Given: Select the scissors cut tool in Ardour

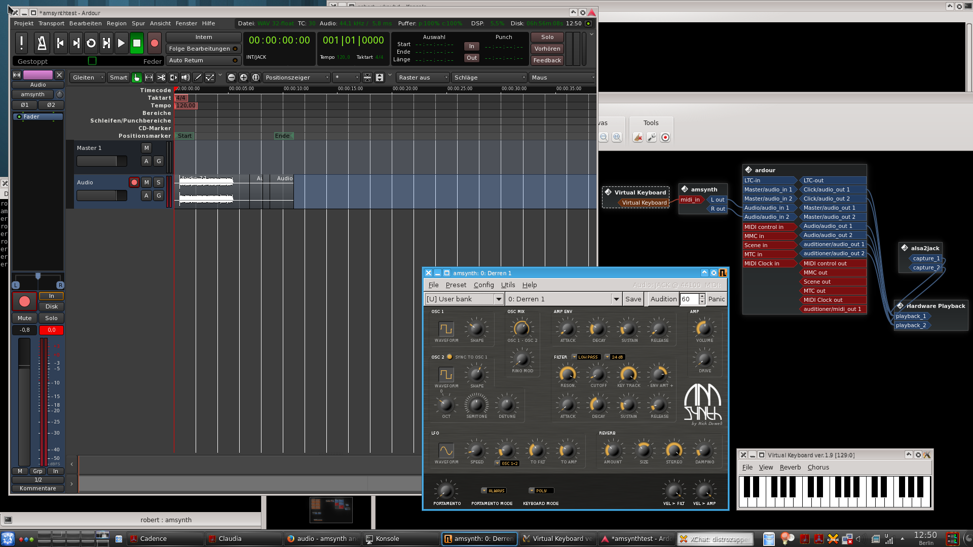Looking at the screenshot, I should tap(161, 77).
